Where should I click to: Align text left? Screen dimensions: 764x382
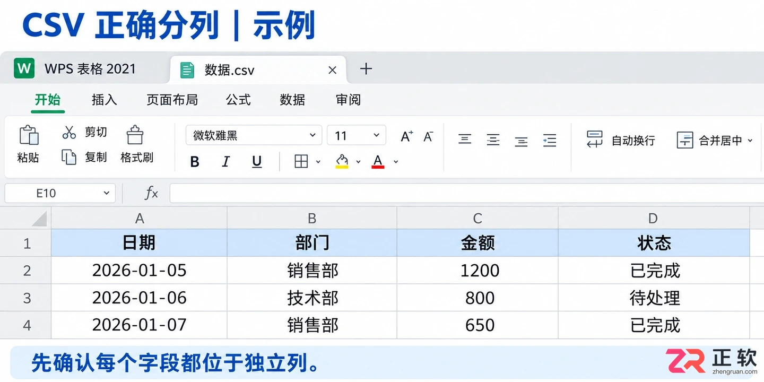[465, 140]
